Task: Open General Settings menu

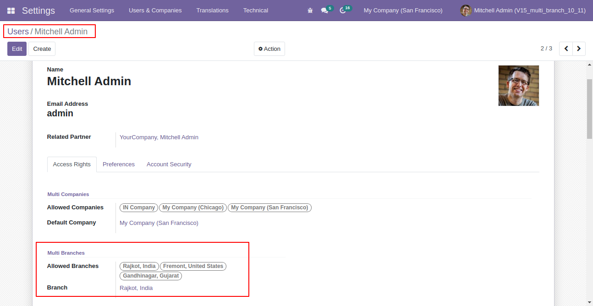Action: (x=92, y=11)
